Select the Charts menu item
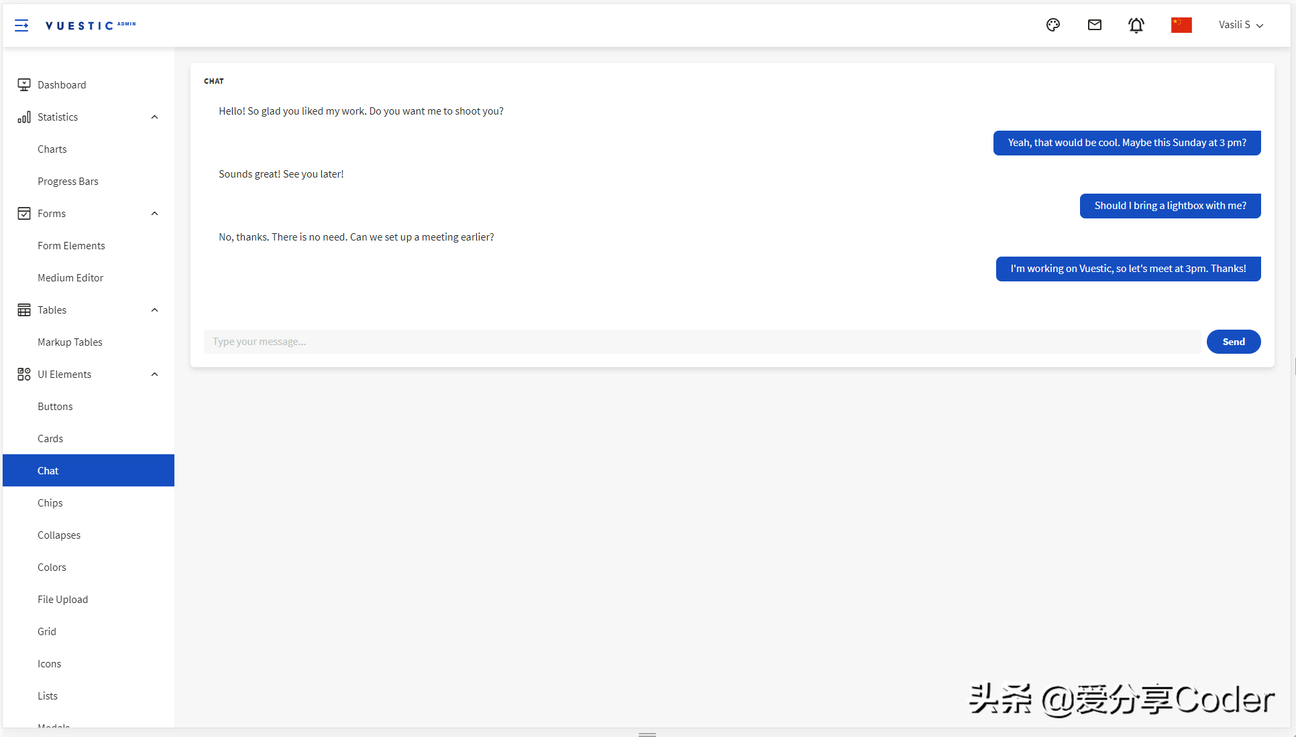Screen dimensions: 1296x737 click(52, 149)
